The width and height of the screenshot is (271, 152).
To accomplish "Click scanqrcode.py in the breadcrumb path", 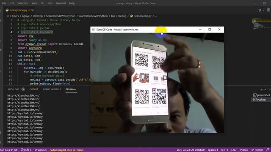I will tap(143, 16).
